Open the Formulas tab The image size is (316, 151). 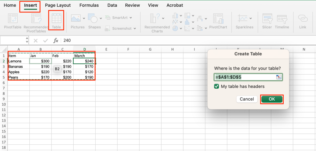pos(89,5)
